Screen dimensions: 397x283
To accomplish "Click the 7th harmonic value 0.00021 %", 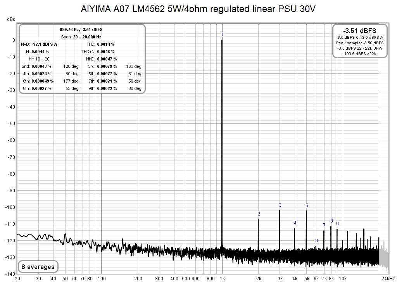I will pos(107,81).
